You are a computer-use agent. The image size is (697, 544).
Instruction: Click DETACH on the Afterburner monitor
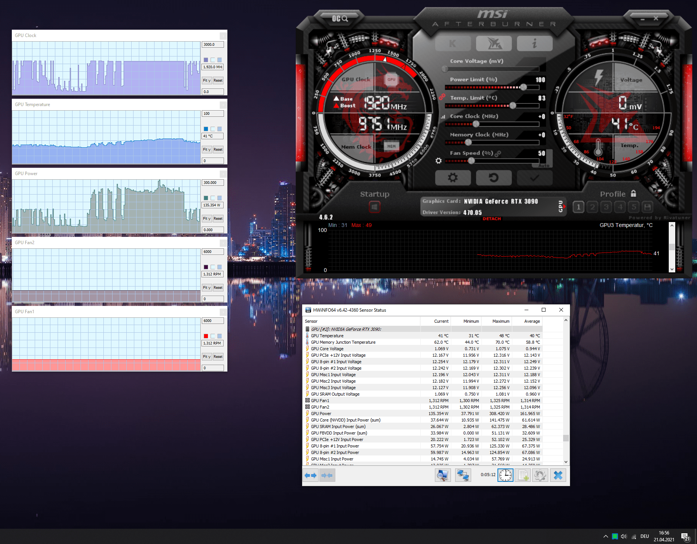click(x=492, y=219)
